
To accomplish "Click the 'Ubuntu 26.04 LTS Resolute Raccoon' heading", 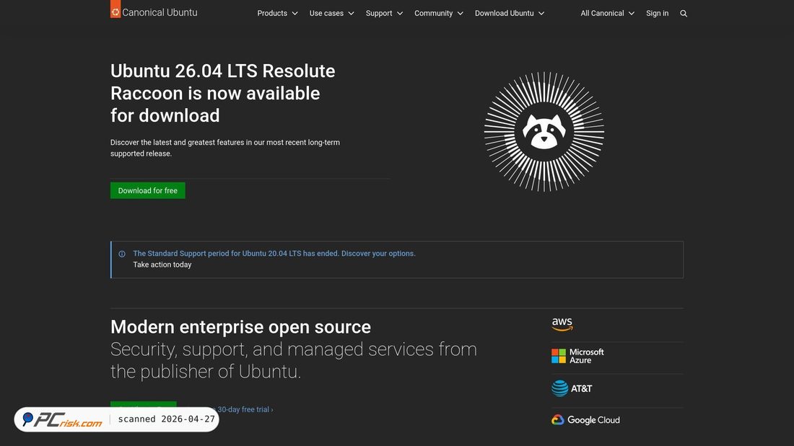I will click(x=223, y=93).
